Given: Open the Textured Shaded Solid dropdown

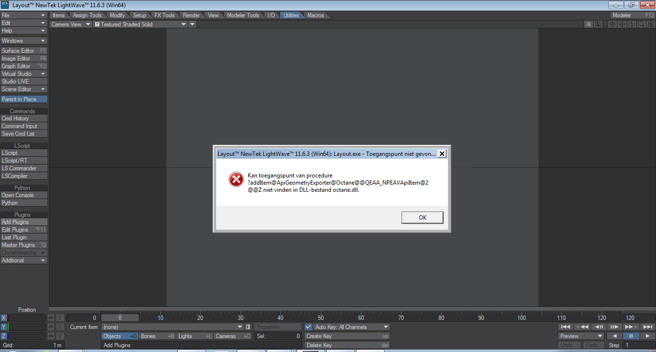Looking at the screenshot, I should click(x=140, y=24).
